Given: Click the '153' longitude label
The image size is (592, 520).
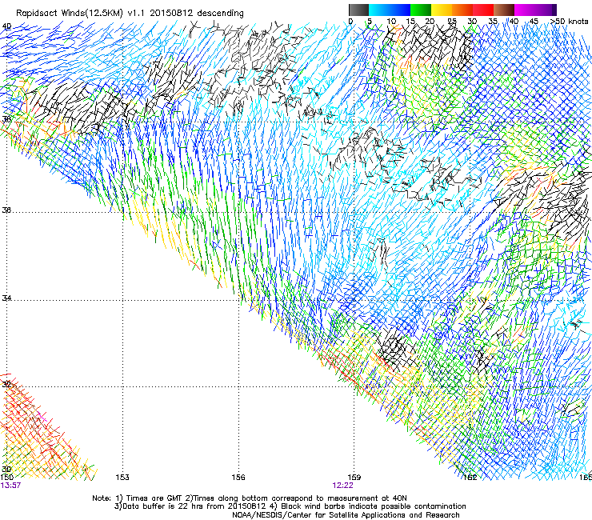Looking at the screenshot, I should [122, 478].
